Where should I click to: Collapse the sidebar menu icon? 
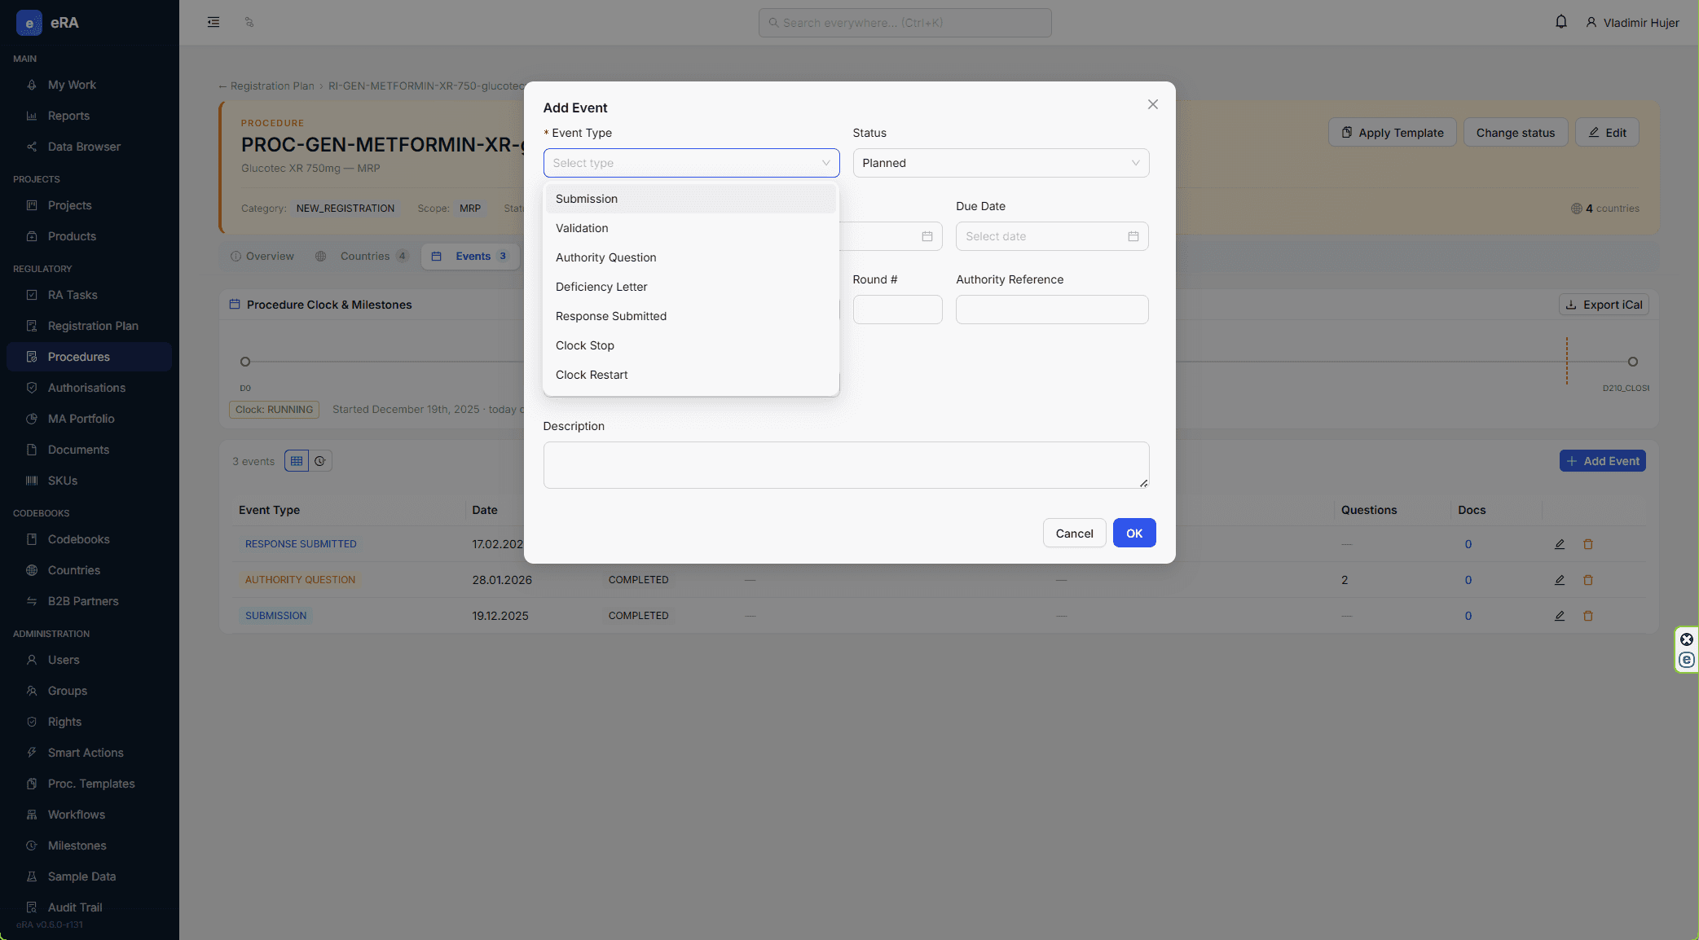[x=213, y=22]
